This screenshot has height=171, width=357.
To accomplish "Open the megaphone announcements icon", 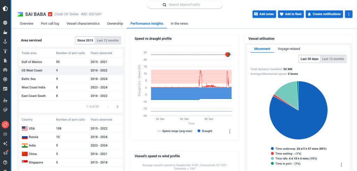I will tap(5, 153).
